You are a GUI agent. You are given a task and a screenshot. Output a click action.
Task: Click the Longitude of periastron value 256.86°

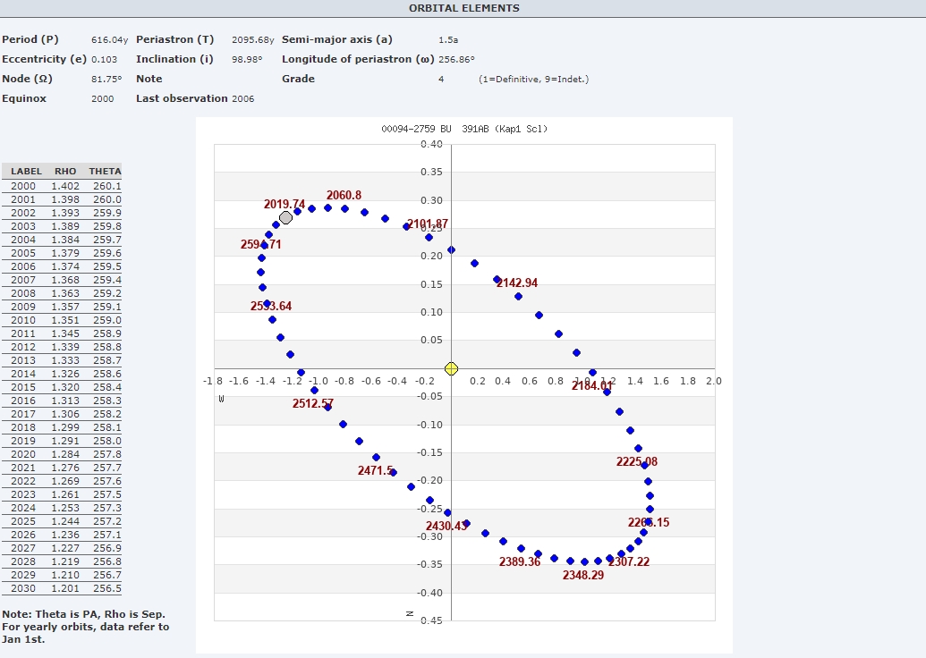click(x=456, y=59)
